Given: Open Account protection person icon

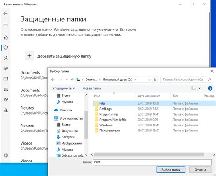Looking at the screenshot, I should (5, 58).
